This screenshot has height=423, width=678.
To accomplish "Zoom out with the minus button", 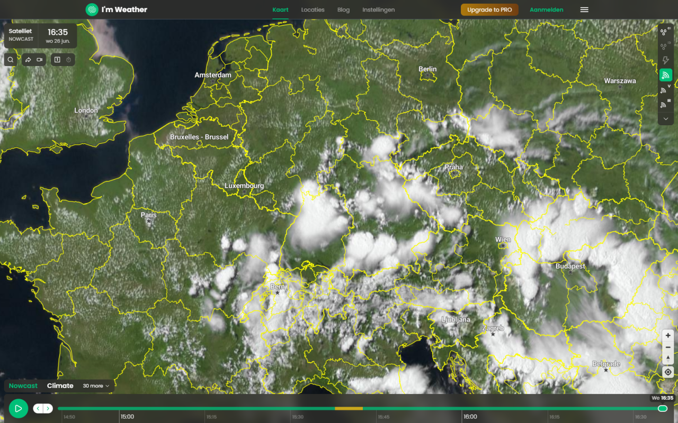I will click(668, 347).
